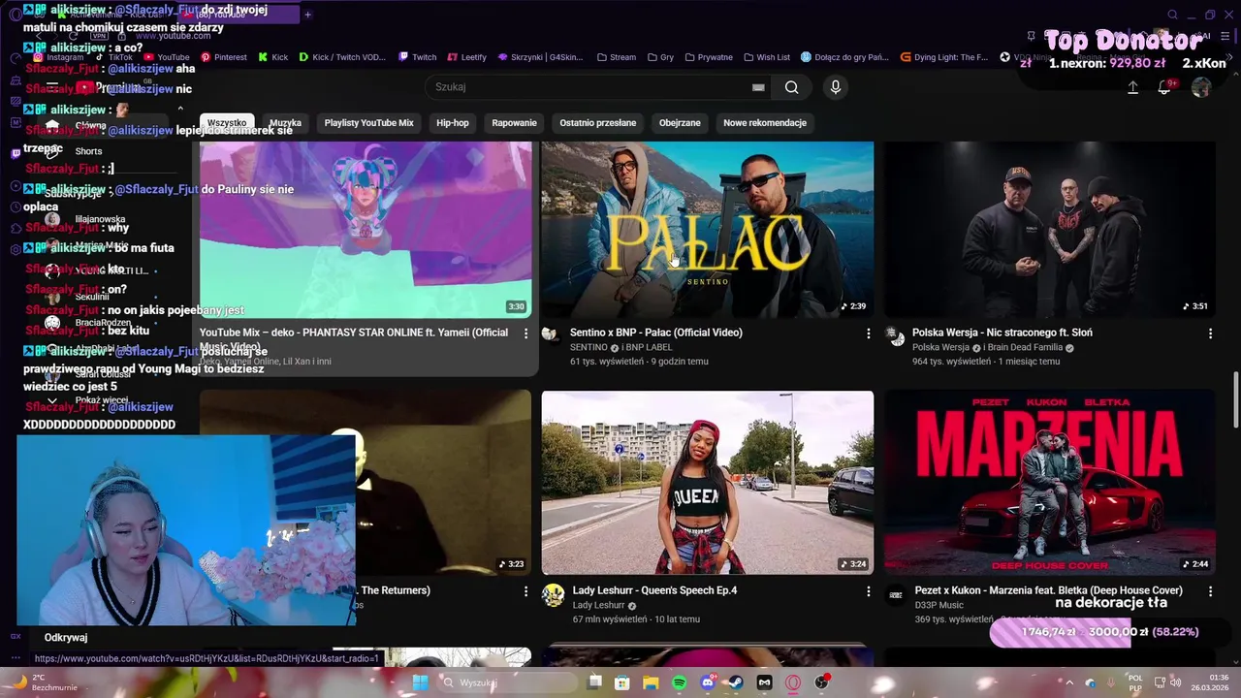Open options menu for YouTube Mix deko
The width and height of the screenshot is (1241, 698).
click(525, 333)
